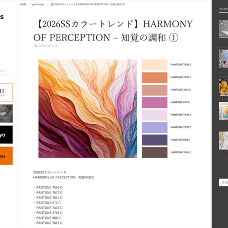
Task: Select the PANTONE 7576 C orange swatch
Action: (x=155, y=78)
